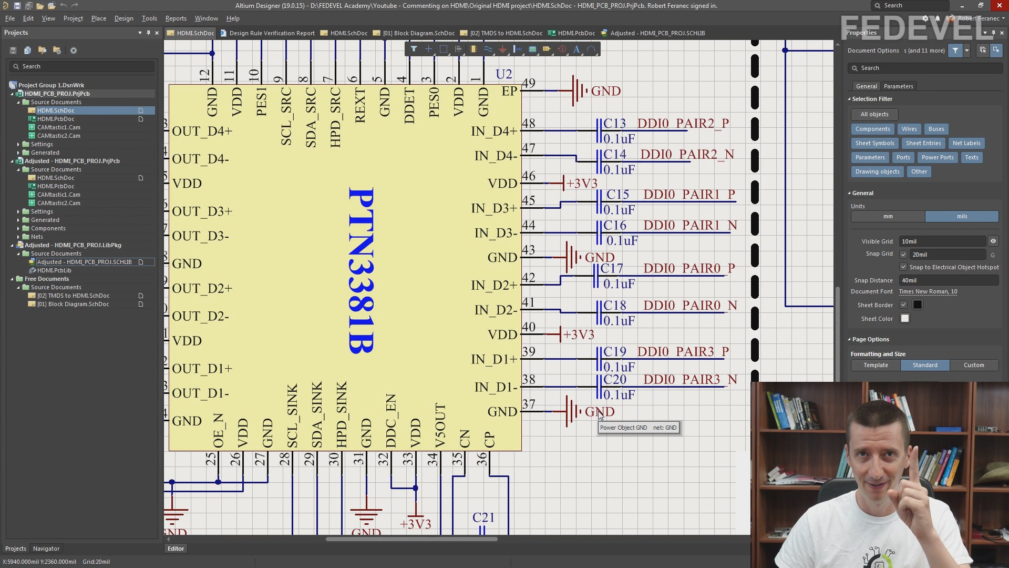Select the Place Wire tool
This screenshot has height=568, width=1009.
click(488, 49)
